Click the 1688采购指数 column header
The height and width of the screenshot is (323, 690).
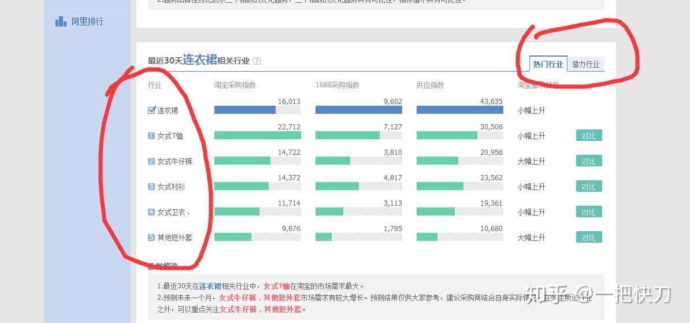click(x=337, y=85)
